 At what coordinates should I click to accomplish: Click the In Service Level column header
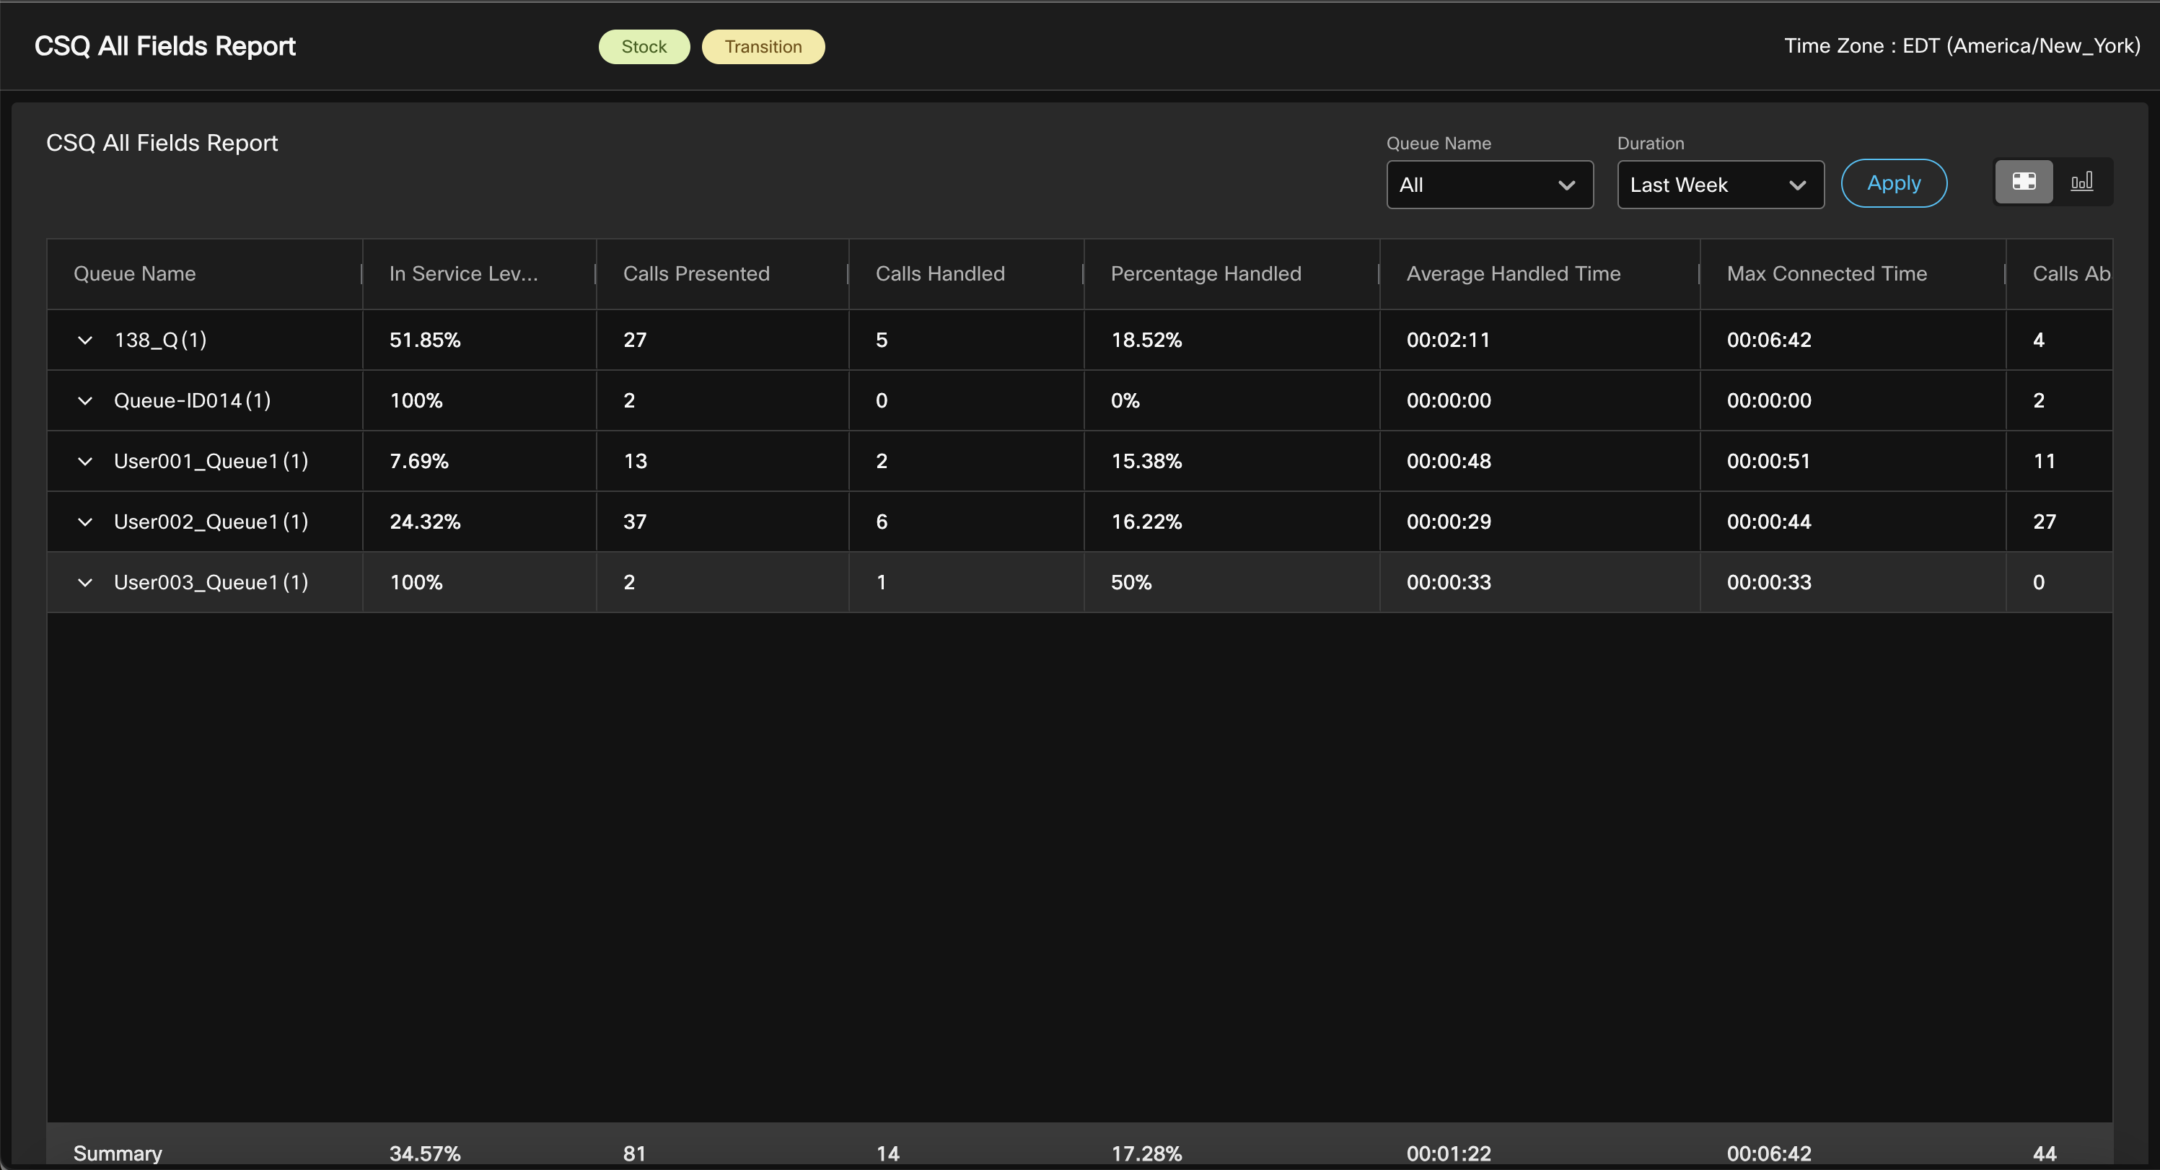(463, 274)
